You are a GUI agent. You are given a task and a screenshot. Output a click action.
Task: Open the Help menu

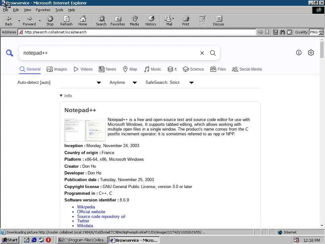[72, 10]
